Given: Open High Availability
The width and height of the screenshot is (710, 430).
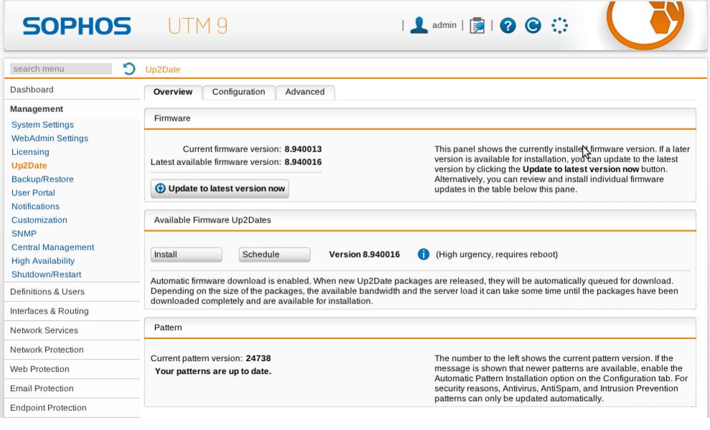Looking at the screenshot, I should click(43, 261).
